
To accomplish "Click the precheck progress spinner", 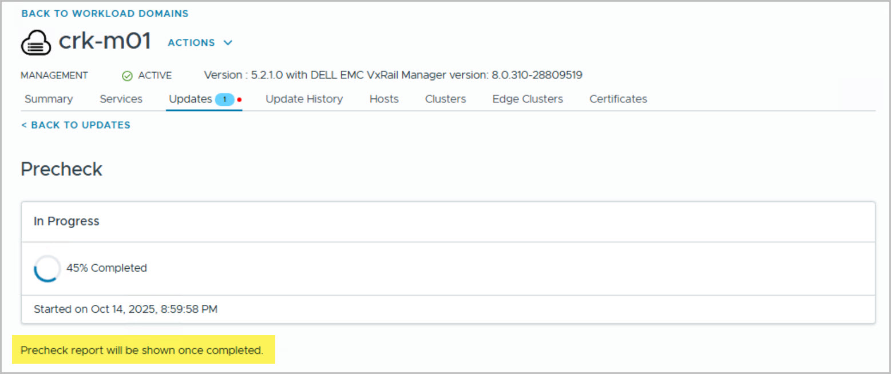I will point(47,268).
